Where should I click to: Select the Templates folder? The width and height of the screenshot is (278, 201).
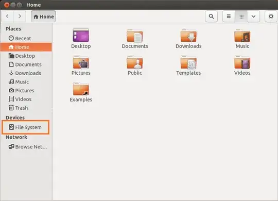tap(188, 65)
